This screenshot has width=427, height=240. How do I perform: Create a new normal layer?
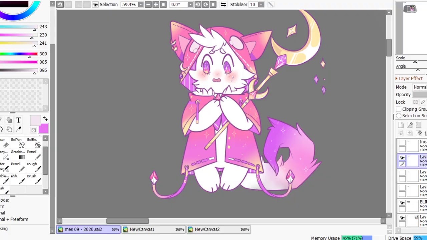(x=401, y=125)
